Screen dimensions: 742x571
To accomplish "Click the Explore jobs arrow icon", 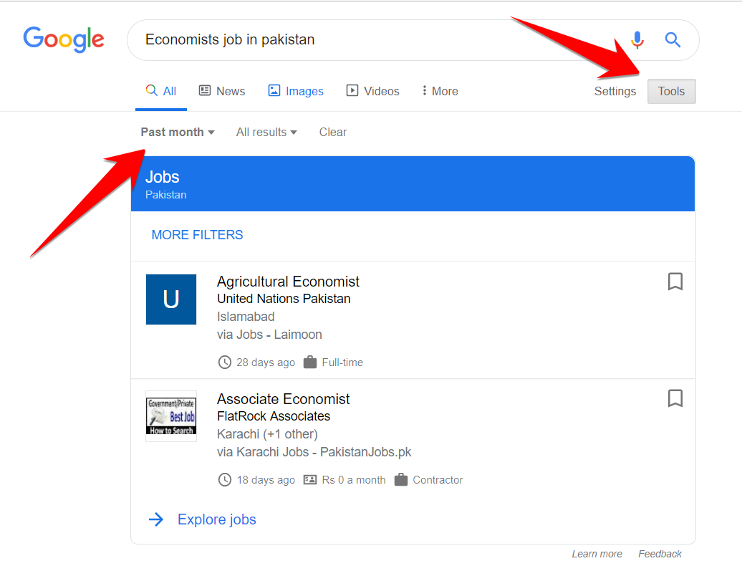I will click(156, 519).
